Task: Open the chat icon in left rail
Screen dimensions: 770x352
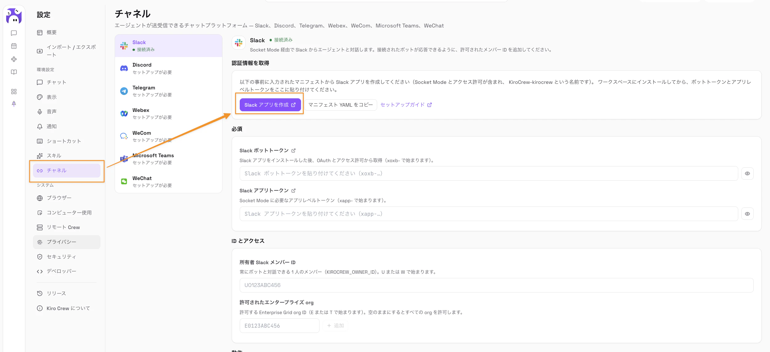Action: [x=14, y=33]
